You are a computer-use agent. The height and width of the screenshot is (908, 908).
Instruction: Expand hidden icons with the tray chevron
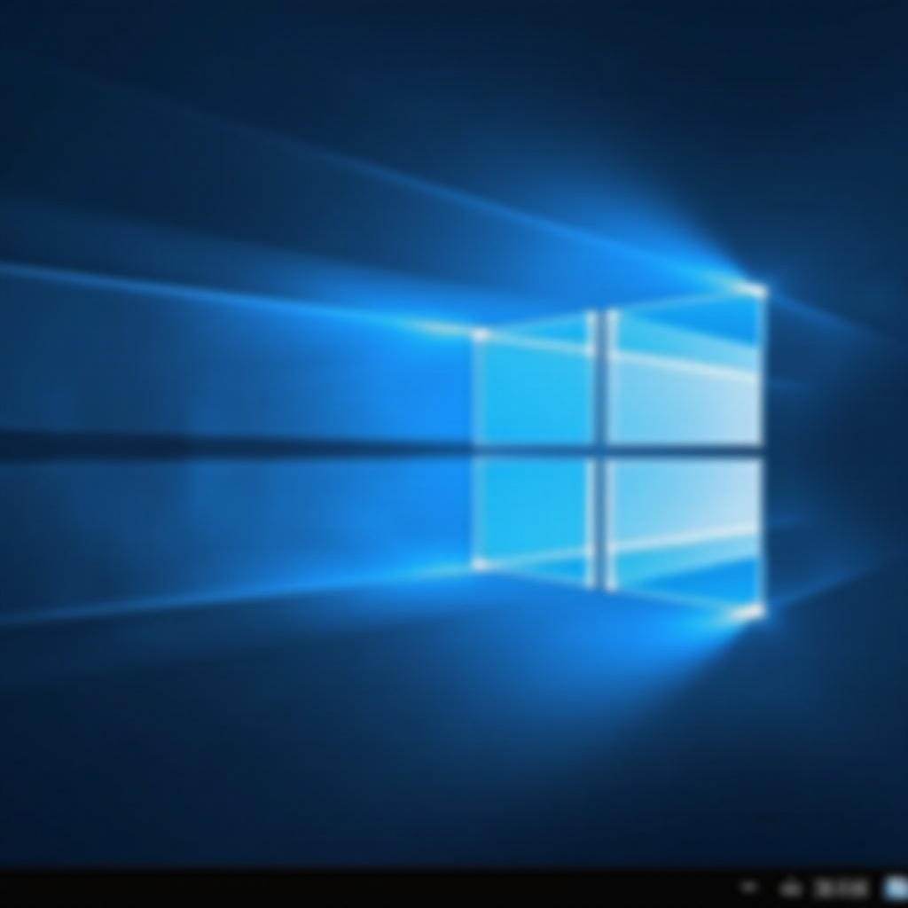click(x=749, y=887)
